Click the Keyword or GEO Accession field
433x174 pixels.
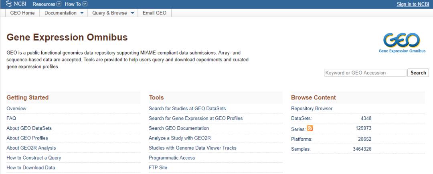[365, 73]
